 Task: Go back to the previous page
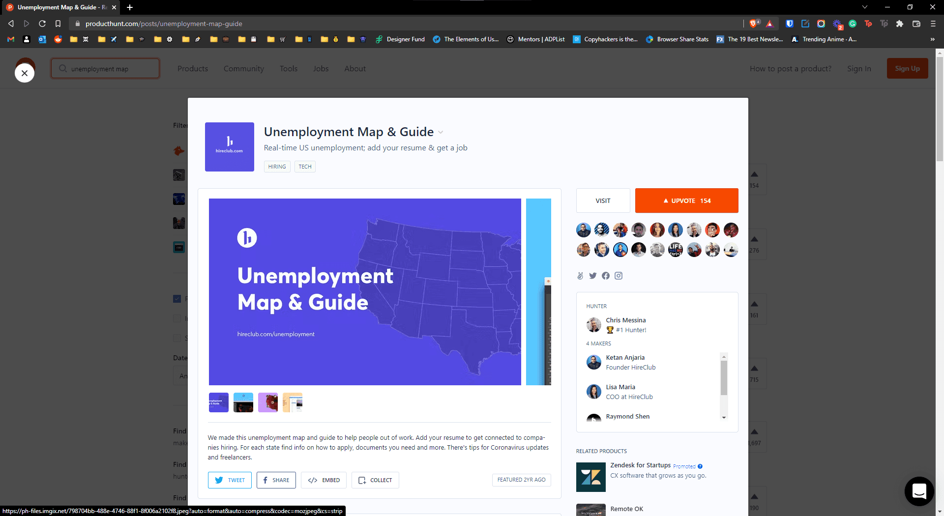[11, 24]
